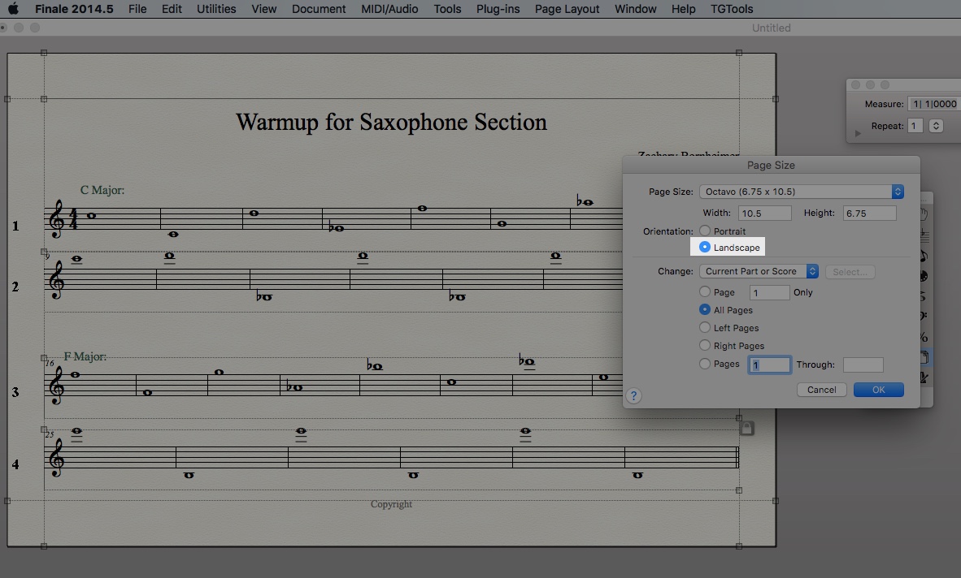Select the Staff tool
The image size is (961, 578).
925,236
